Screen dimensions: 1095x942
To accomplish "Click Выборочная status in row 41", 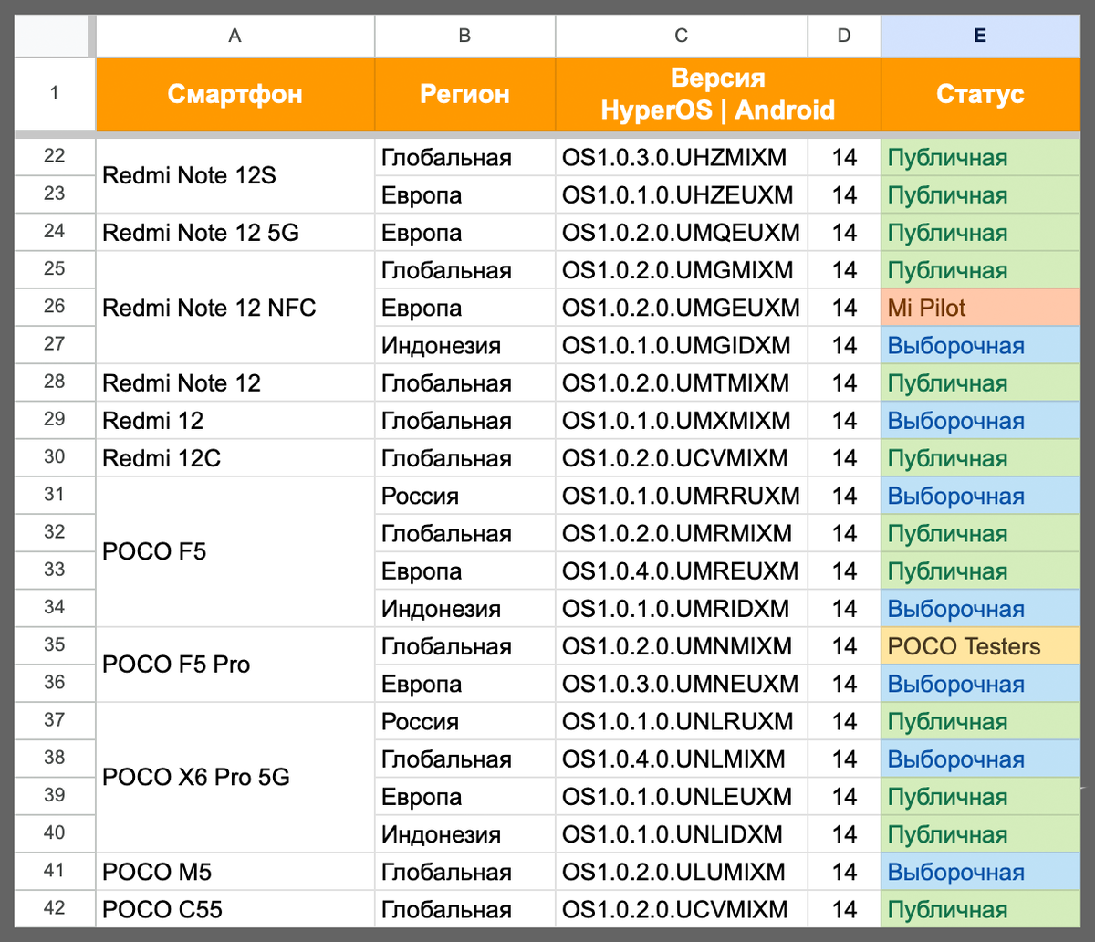I will [x=980, y=872].
